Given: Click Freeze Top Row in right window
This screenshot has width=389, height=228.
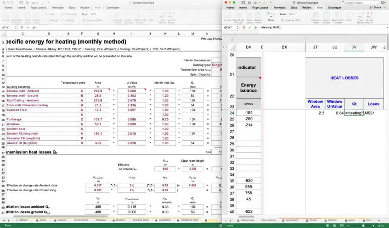Looking at the screenshot, I should tap(325, 21).
